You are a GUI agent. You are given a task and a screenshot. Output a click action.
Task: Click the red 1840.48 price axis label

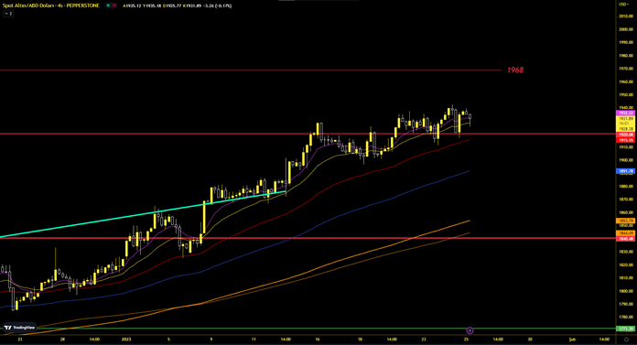pyautogui.click(x=626, y=239)
